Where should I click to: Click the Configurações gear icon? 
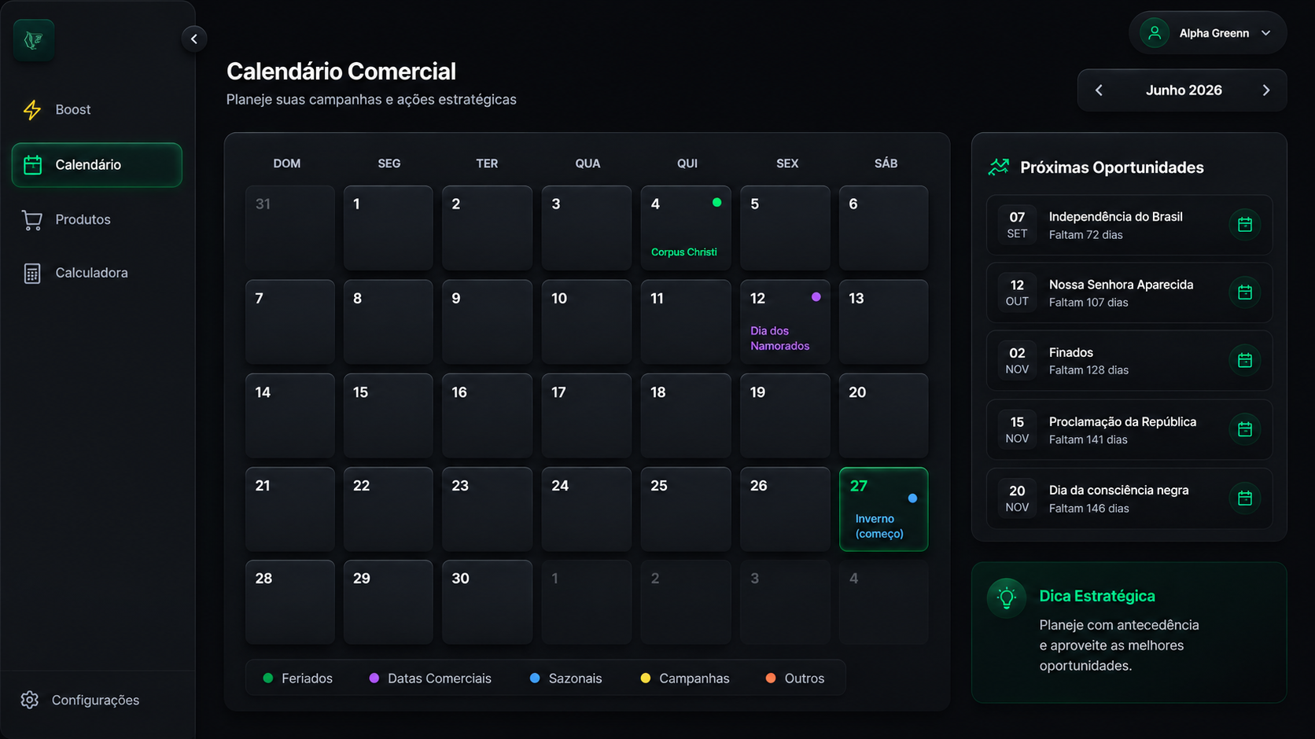click(30, 700)
